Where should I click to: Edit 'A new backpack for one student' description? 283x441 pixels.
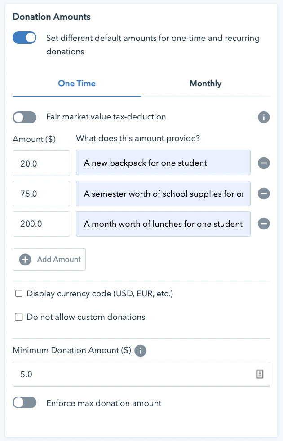coord(163,163)
